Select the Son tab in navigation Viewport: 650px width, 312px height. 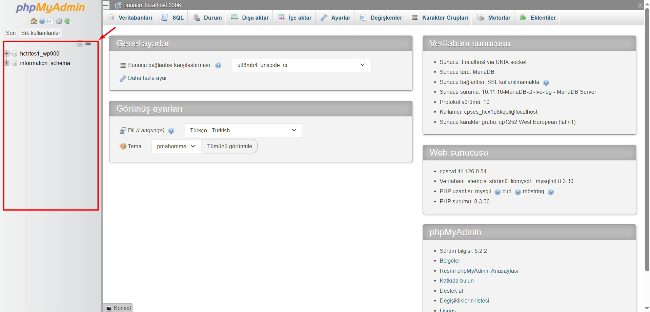[x=11, y=33]
